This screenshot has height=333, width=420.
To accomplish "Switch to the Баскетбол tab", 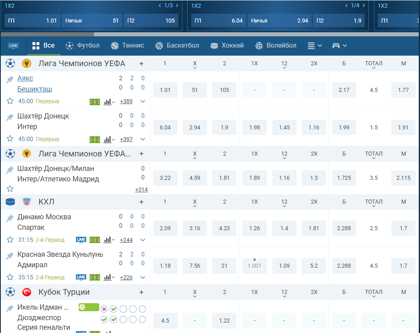I will [177, 46].
